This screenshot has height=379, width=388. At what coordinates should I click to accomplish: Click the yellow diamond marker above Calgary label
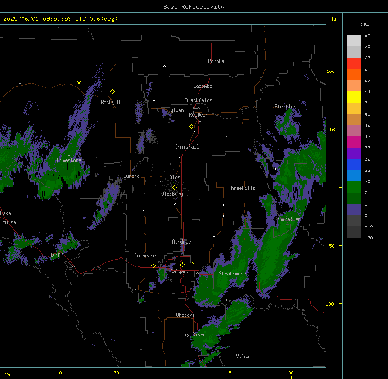point(182,265)
